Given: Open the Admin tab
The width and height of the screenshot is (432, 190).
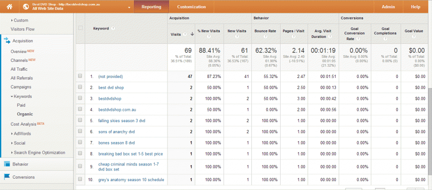Looking at the screenshot, I should 388,7.
